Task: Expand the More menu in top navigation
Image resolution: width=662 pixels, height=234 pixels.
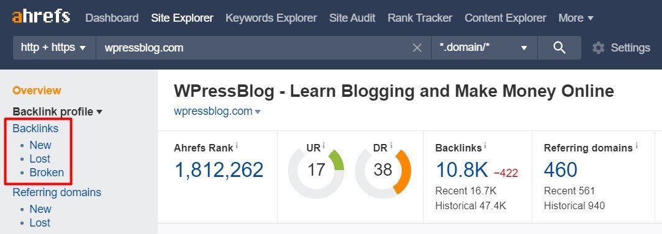Action: coord(576,18)
